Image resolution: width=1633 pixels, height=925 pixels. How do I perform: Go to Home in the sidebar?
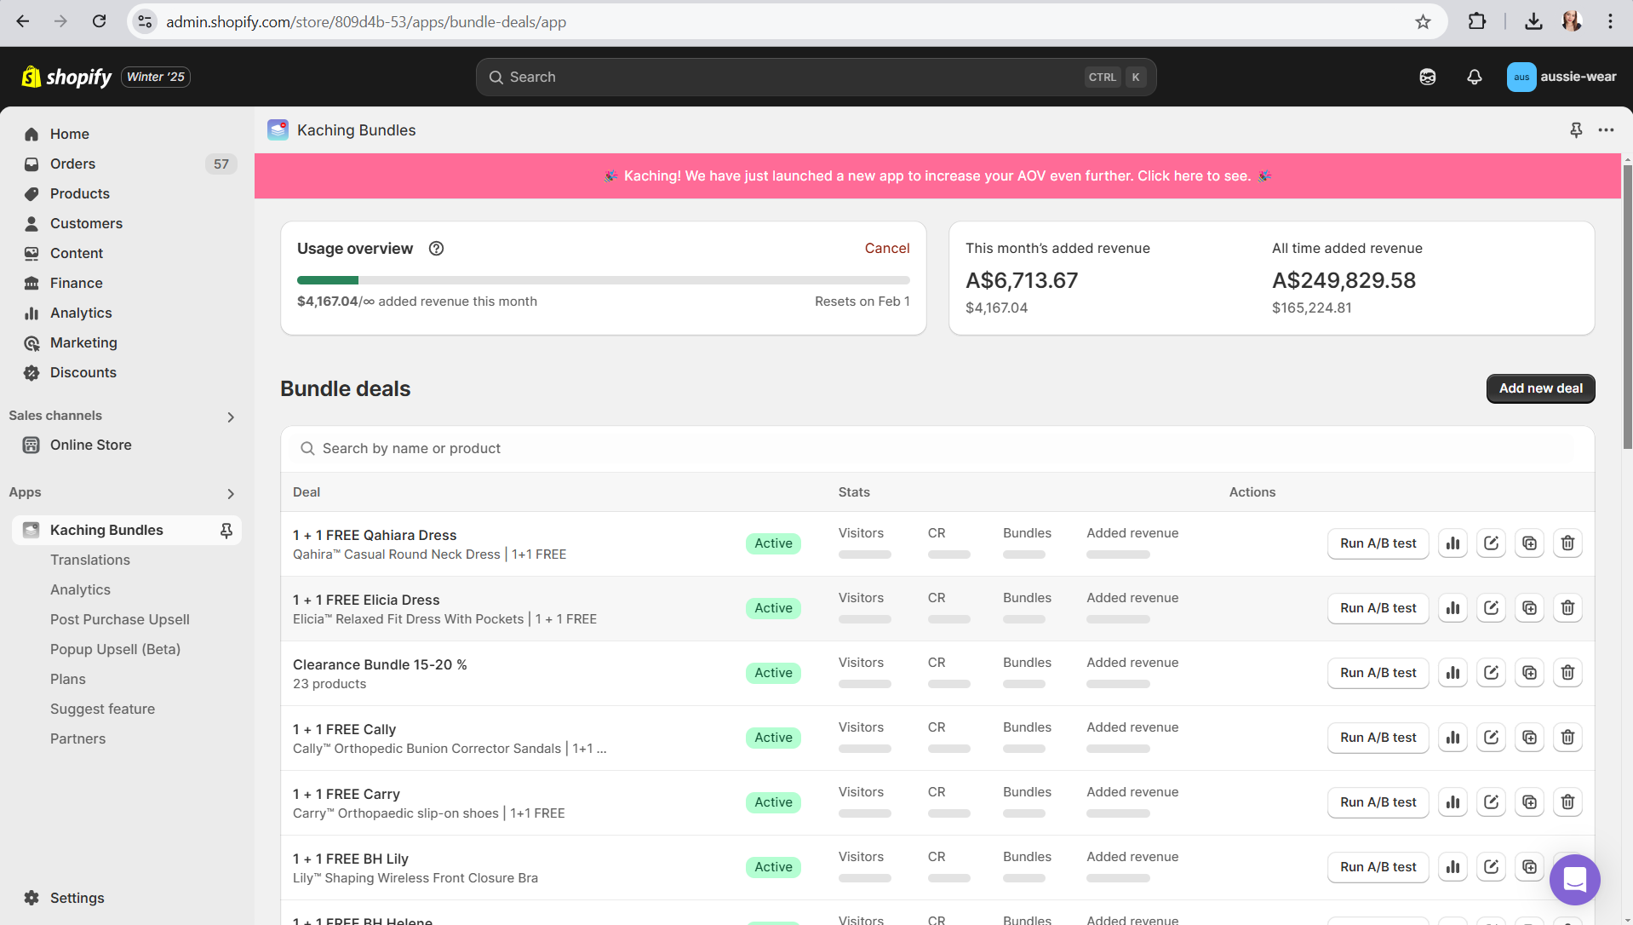[127, 135]
